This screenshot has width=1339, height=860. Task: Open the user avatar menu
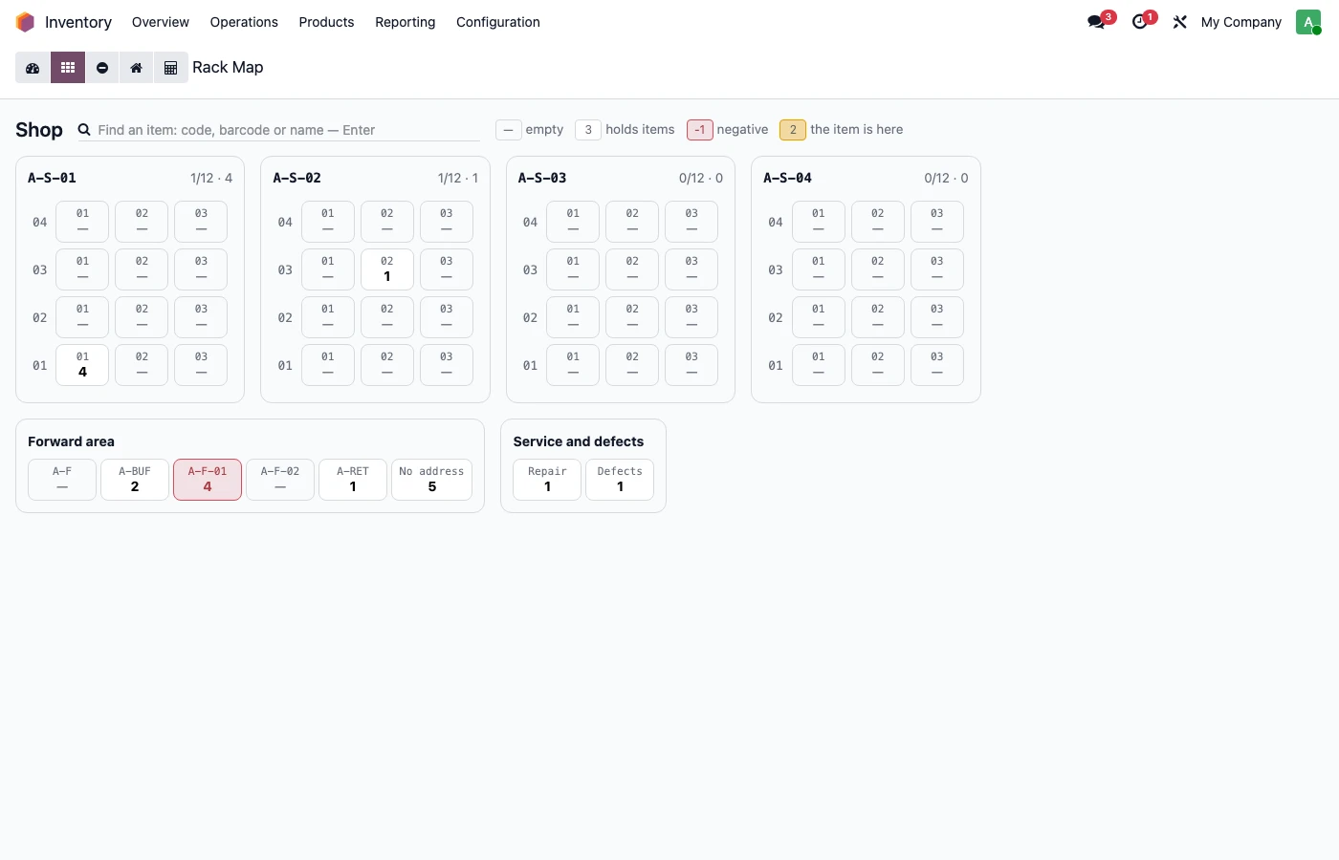[x=1308, y=22]
